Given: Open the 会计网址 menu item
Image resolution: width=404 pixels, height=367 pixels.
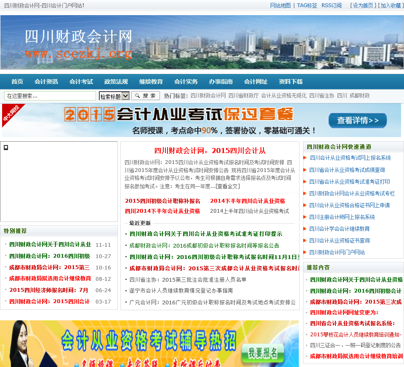Looking at the screenshot, I should click(x=255, y=82).
